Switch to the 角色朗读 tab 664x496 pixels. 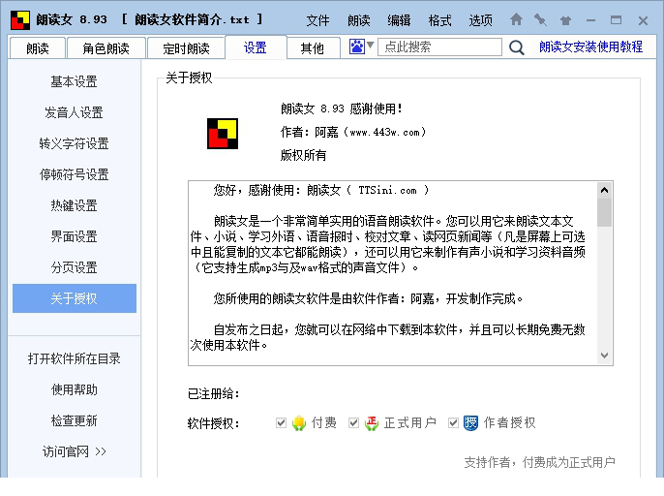[106, 48]
